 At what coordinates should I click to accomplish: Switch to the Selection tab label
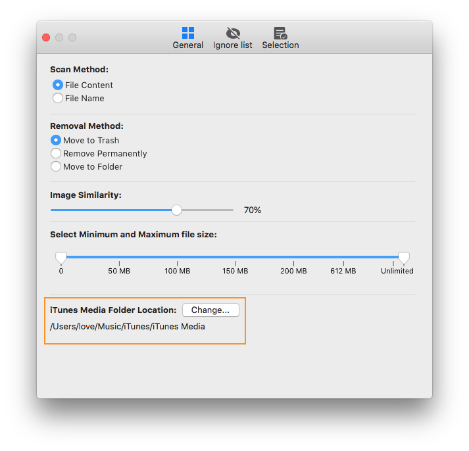(280, 45)
